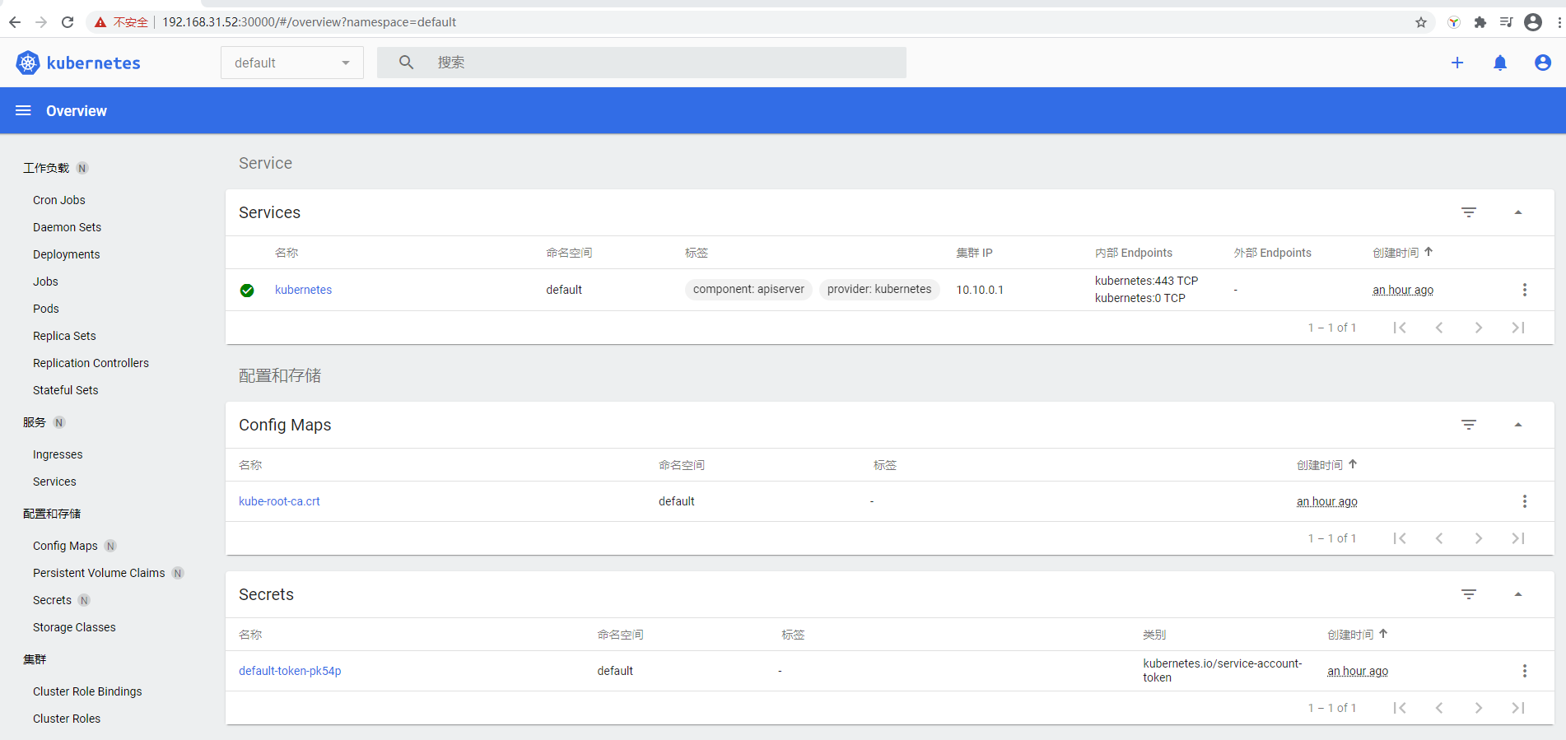Image resolution: width=1566 pixels, height=740 pixels.
Task: Filter the Config Maps table
Action: [1469, 425]
